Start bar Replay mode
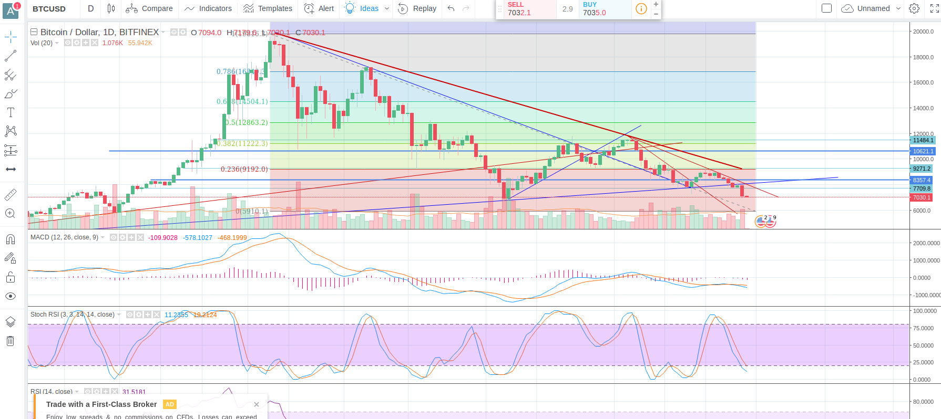Viewport: 941px width, 419px height. point(417,8)
